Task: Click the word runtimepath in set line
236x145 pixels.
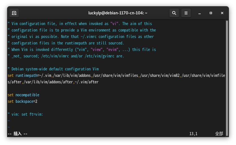Action: pos(26,75)
